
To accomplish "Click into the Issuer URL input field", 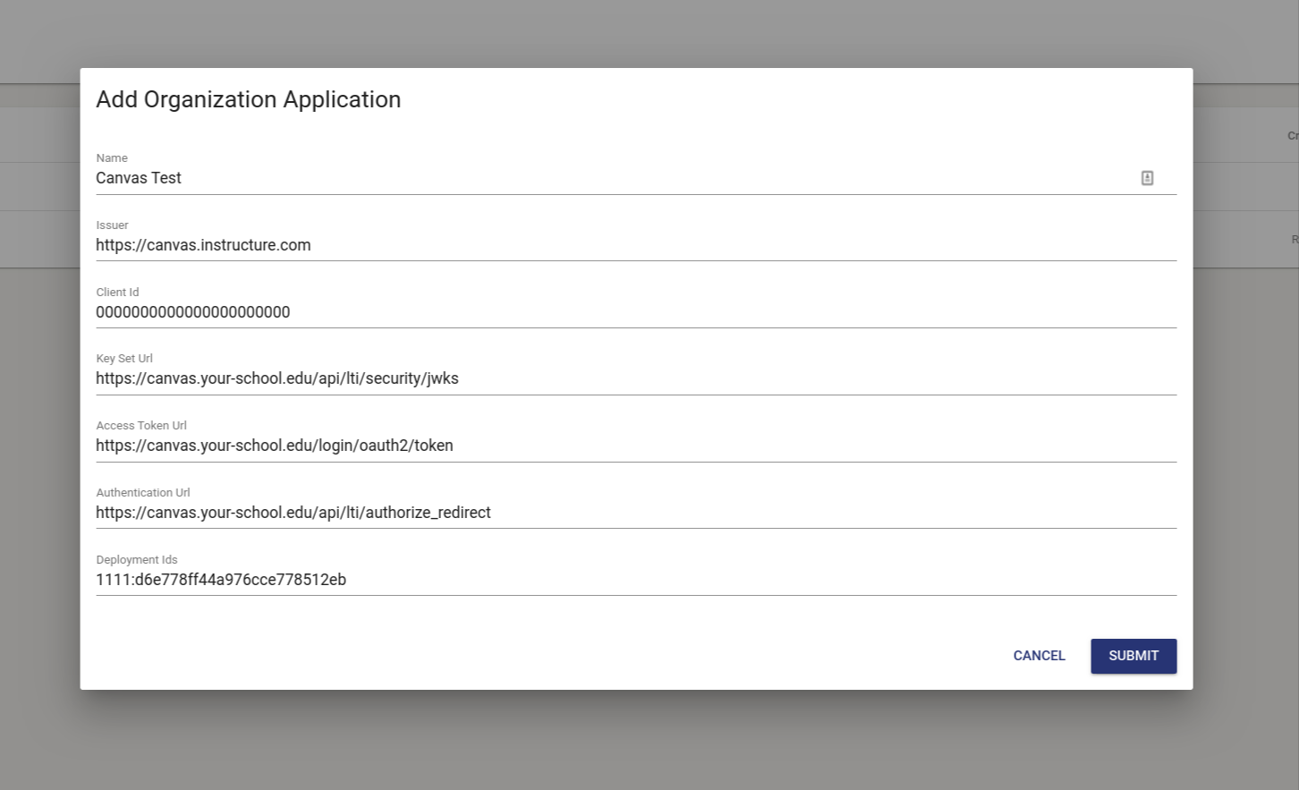I will tap(635, 245).
